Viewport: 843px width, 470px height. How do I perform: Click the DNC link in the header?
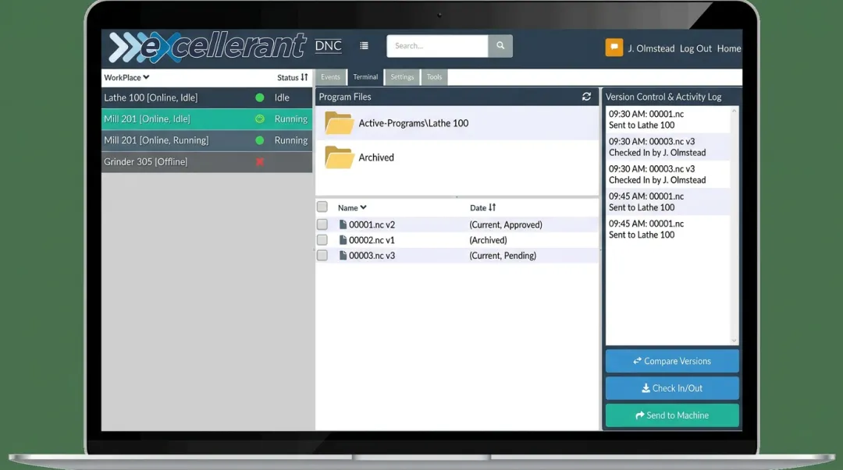coord(328,46)
